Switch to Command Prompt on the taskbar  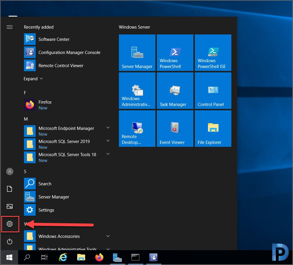point(135,257)
